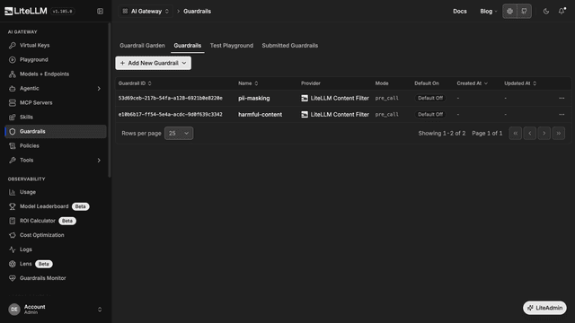This screenshot has height=323, width=575.
Task: Collapse the sidebar panel icon
Action: tap(100, 12)
